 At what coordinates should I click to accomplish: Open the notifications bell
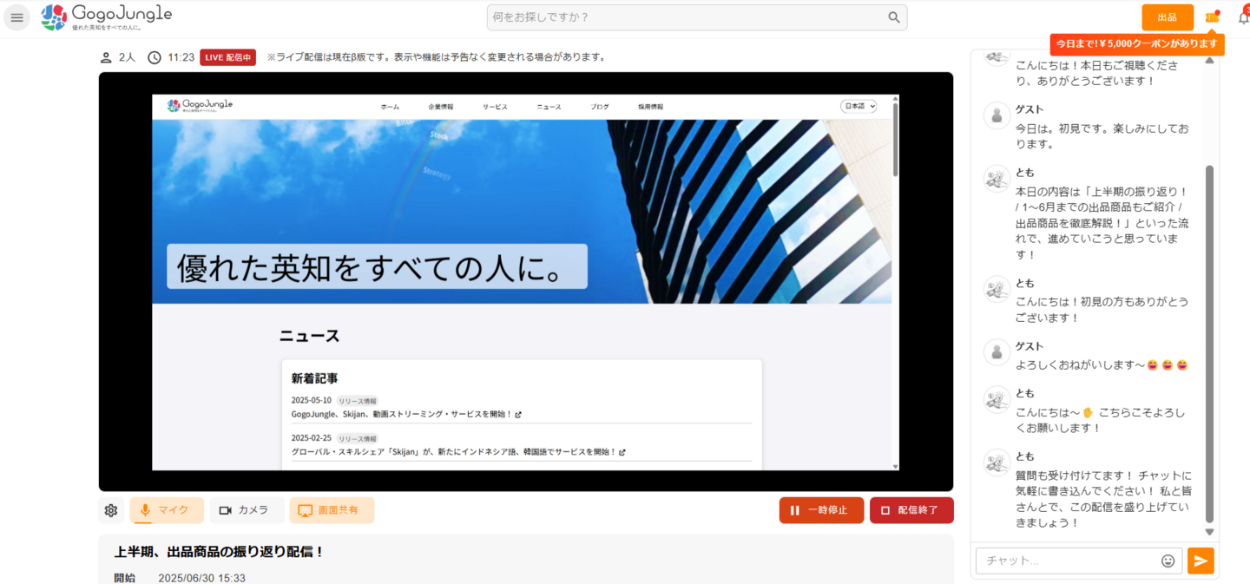point(1243,17)
